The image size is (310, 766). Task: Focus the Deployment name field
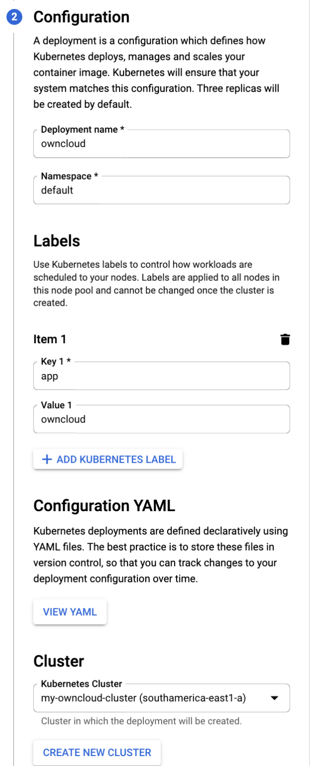(x=161, y=144)
